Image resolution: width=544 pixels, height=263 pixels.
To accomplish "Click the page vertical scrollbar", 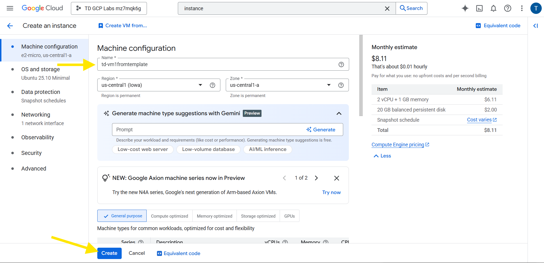I will [361, 75].
